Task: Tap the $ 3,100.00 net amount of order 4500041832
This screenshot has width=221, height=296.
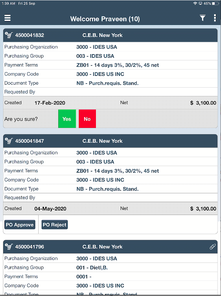Action: pos(203,103)
